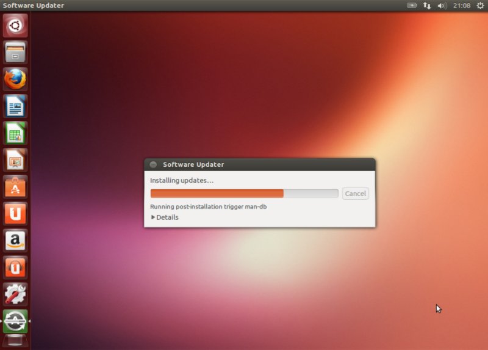Click the installing updates progress bar

pyautogui.click(x=245, y=194)
